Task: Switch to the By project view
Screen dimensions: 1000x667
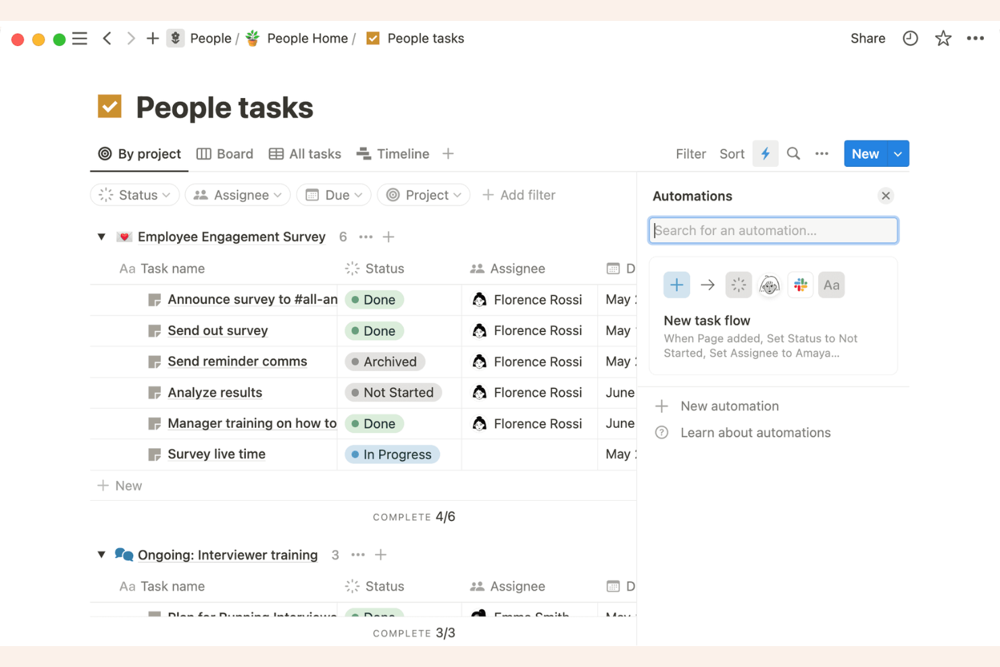Action: (x=140, y=154)
